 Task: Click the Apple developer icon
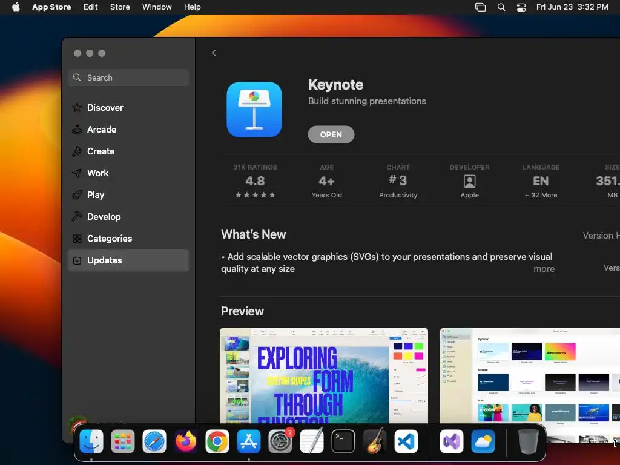click(x=469, y=181)
